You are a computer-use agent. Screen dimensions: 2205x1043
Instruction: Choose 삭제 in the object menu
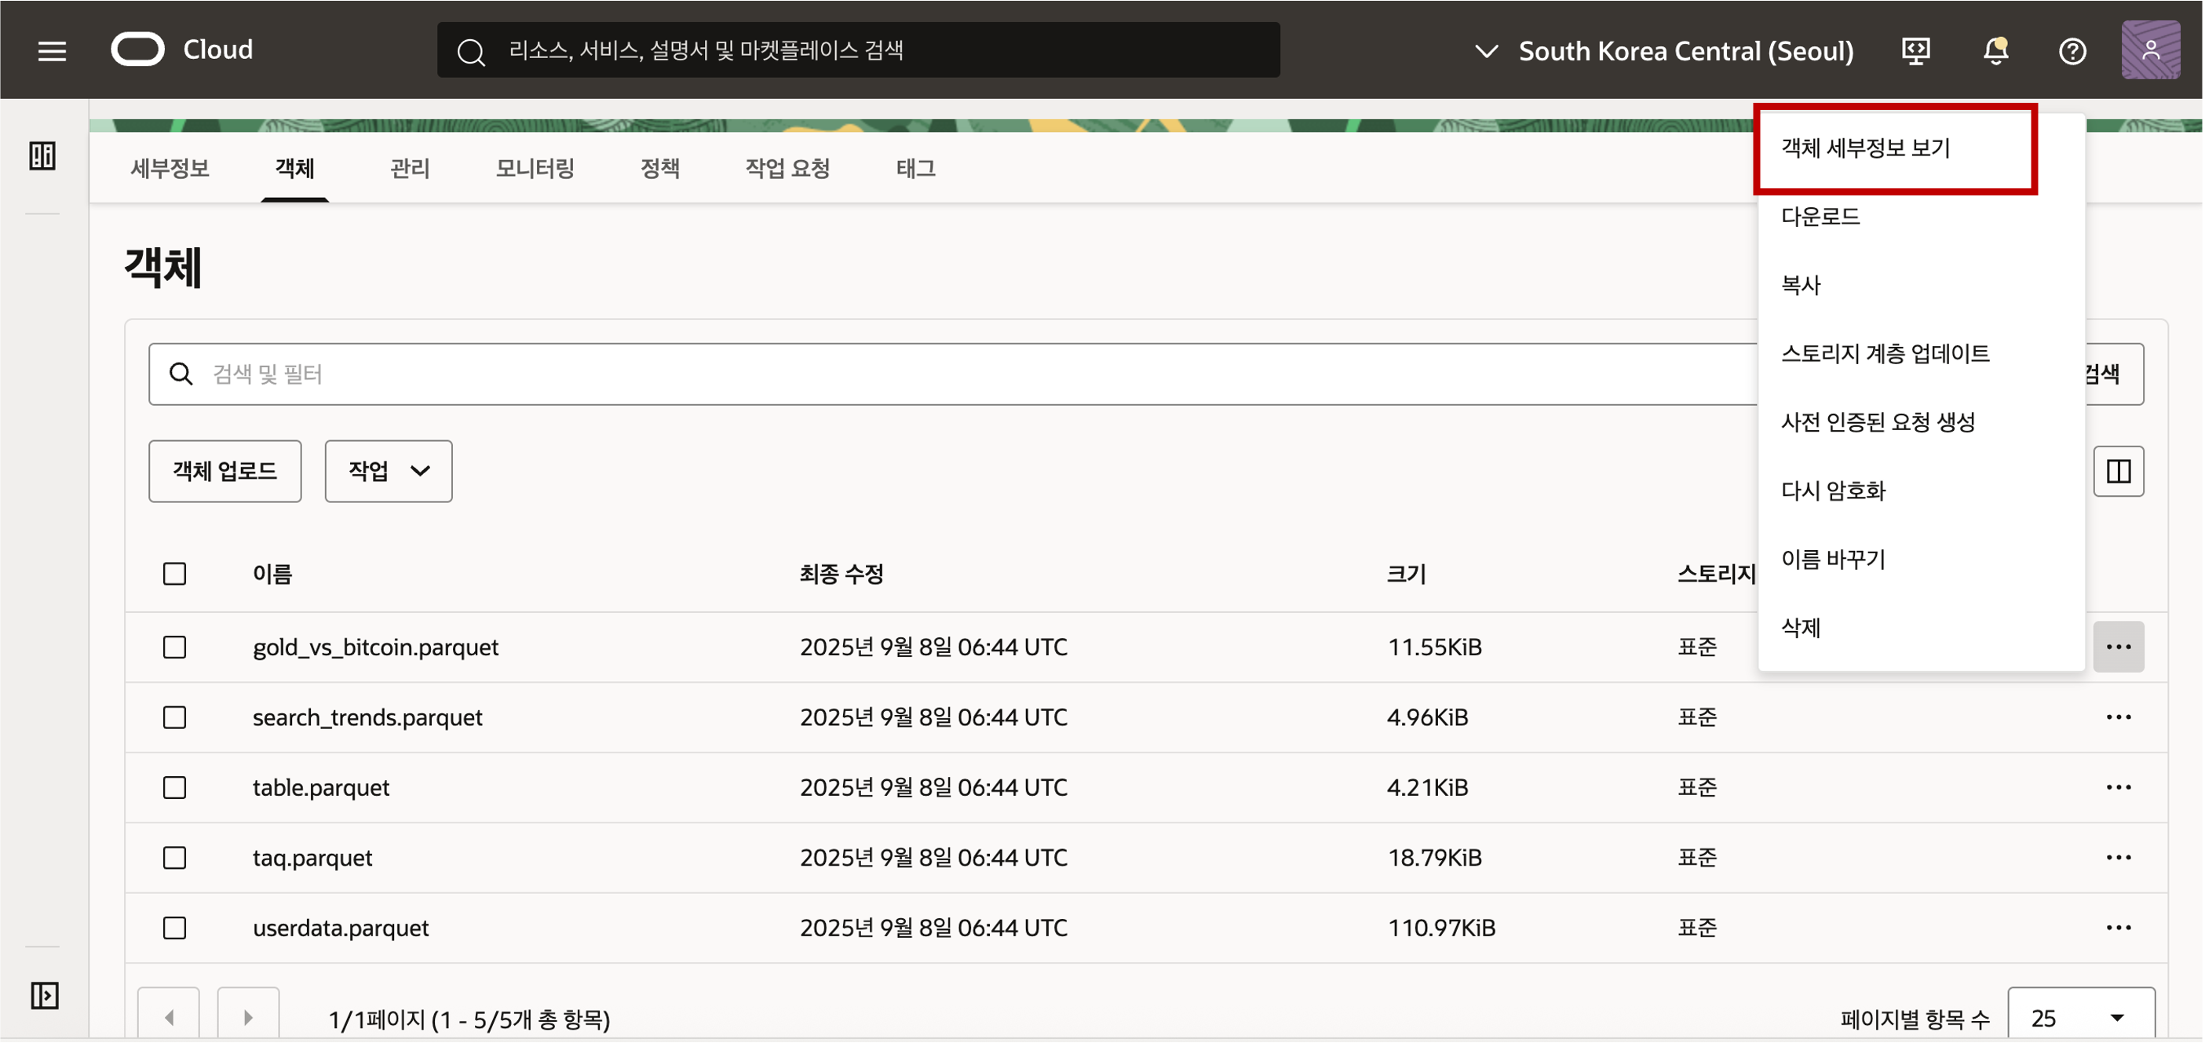coord(1801,627)
